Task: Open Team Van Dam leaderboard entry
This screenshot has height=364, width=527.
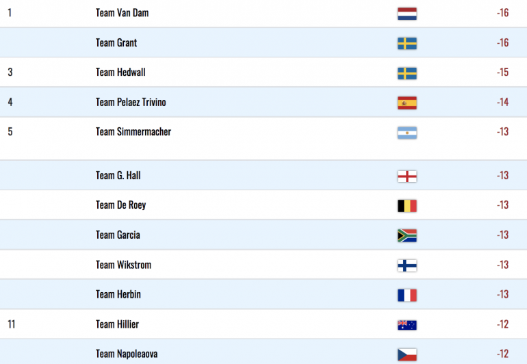Action: (x=263, y=14)
